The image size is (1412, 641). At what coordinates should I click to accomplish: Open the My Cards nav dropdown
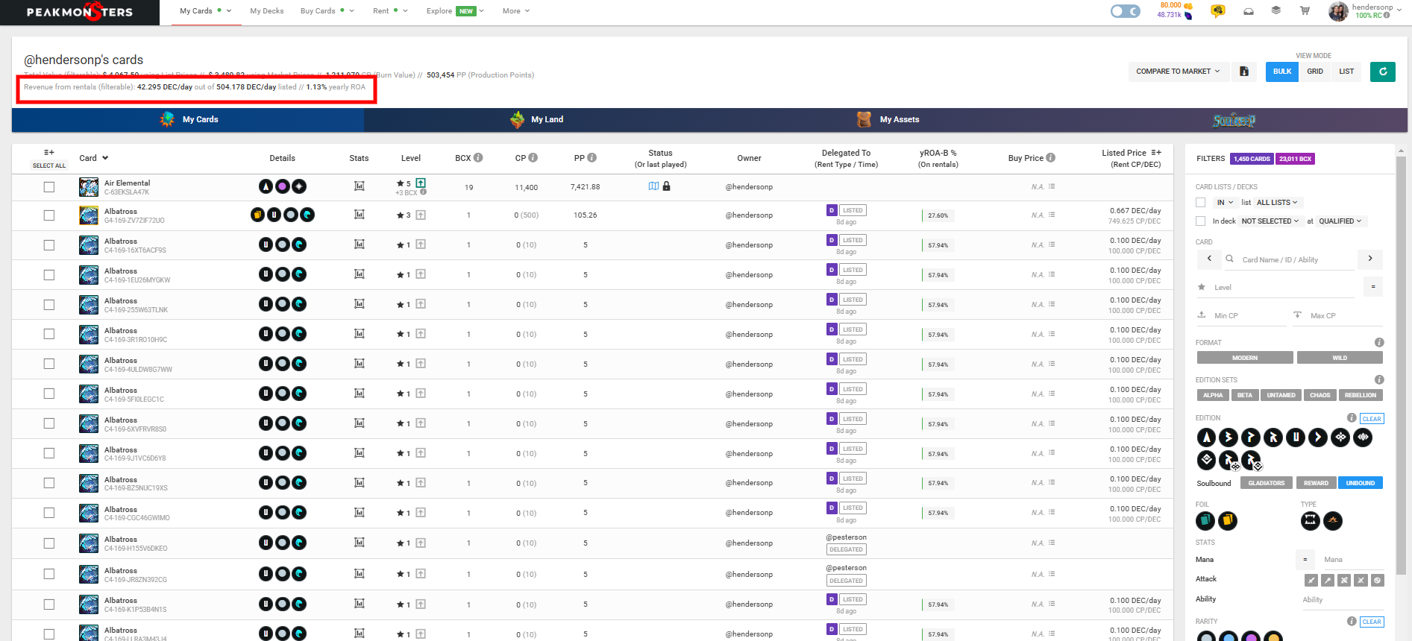(x=206, y=11)
